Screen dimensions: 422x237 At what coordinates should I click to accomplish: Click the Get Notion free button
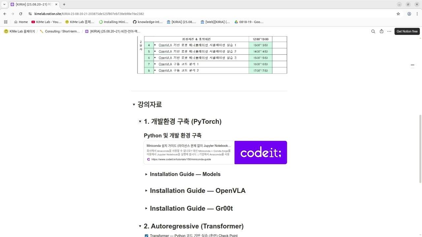tap(407, 31)
